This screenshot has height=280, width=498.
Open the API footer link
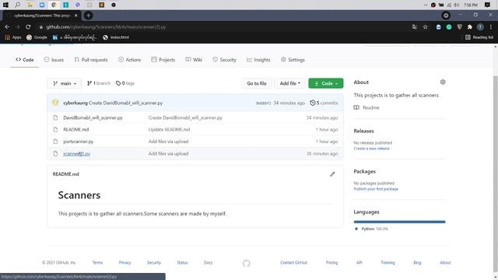[359, 263]
